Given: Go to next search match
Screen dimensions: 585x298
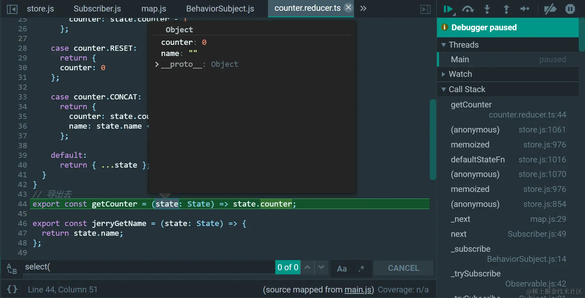Looking at the screenshot, I should pyautogui.click(x=321, y=267).
